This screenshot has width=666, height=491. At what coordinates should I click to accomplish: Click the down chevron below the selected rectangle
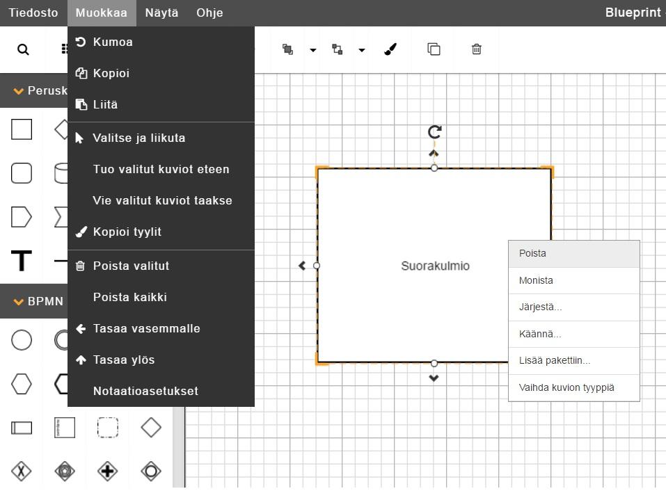(434, 378)
